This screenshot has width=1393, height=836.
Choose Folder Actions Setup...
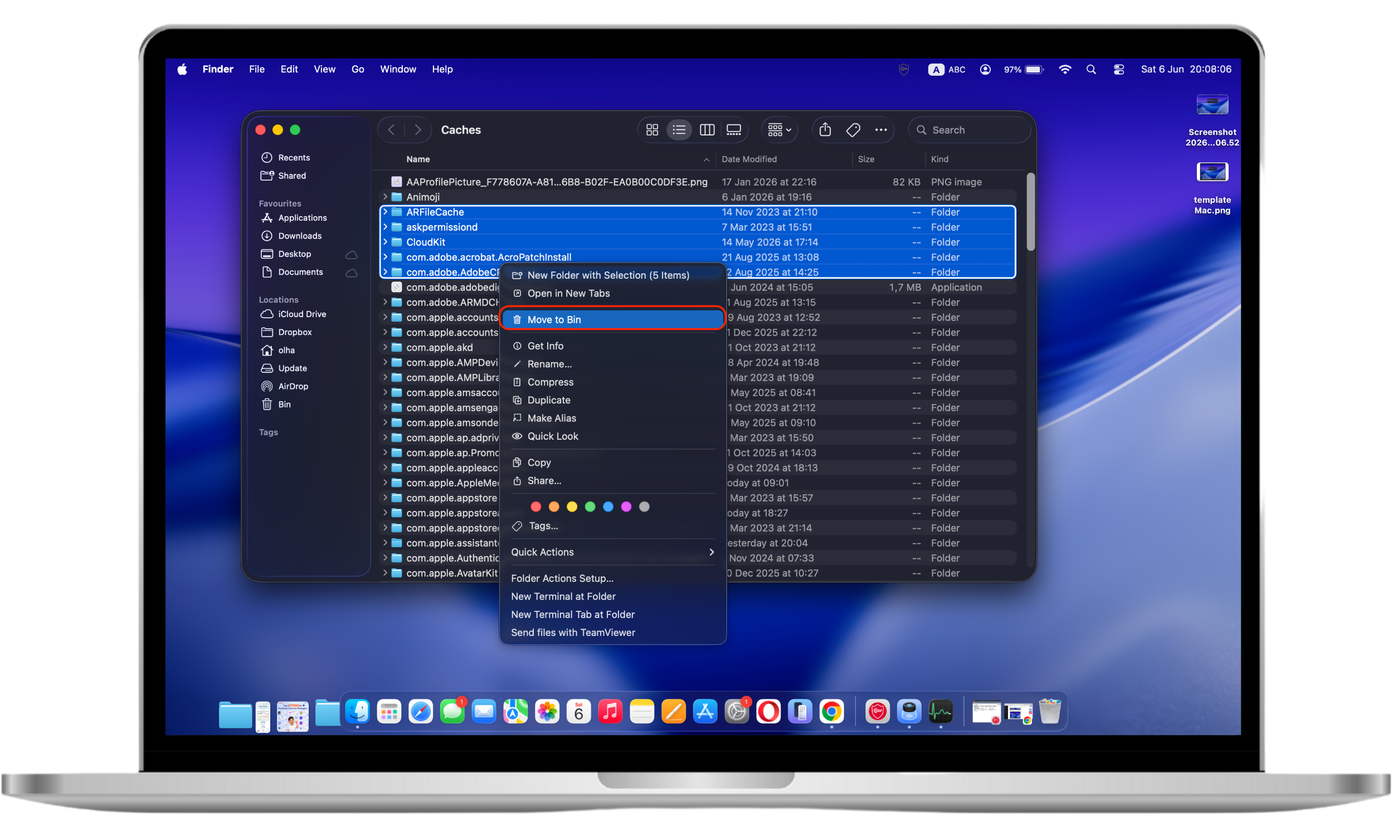click(x=612, y=579)
